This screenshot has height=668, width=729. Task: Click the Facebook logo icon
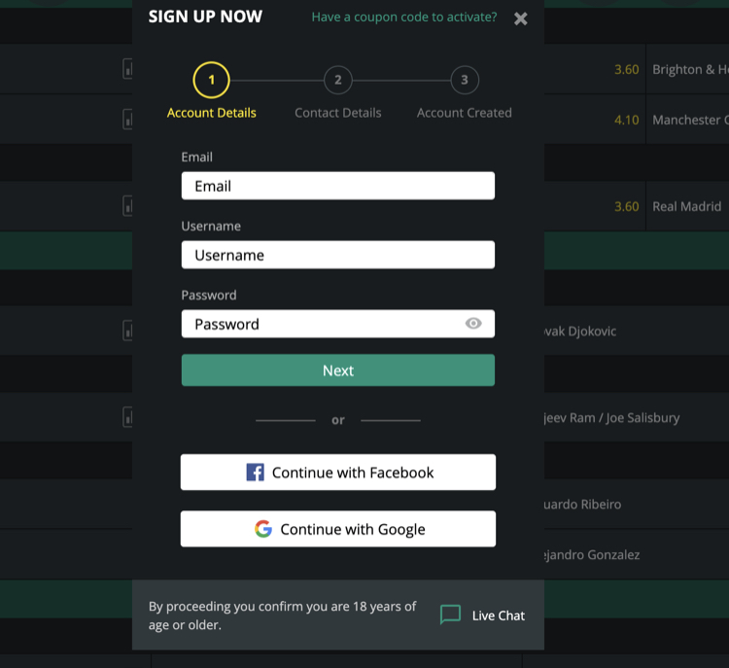click(x=255, y=473)
